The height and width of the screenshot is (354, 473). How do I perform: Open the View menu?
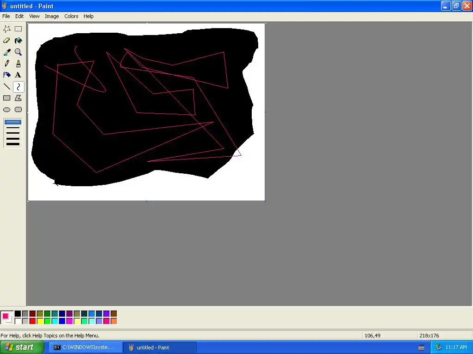(34, 16)
